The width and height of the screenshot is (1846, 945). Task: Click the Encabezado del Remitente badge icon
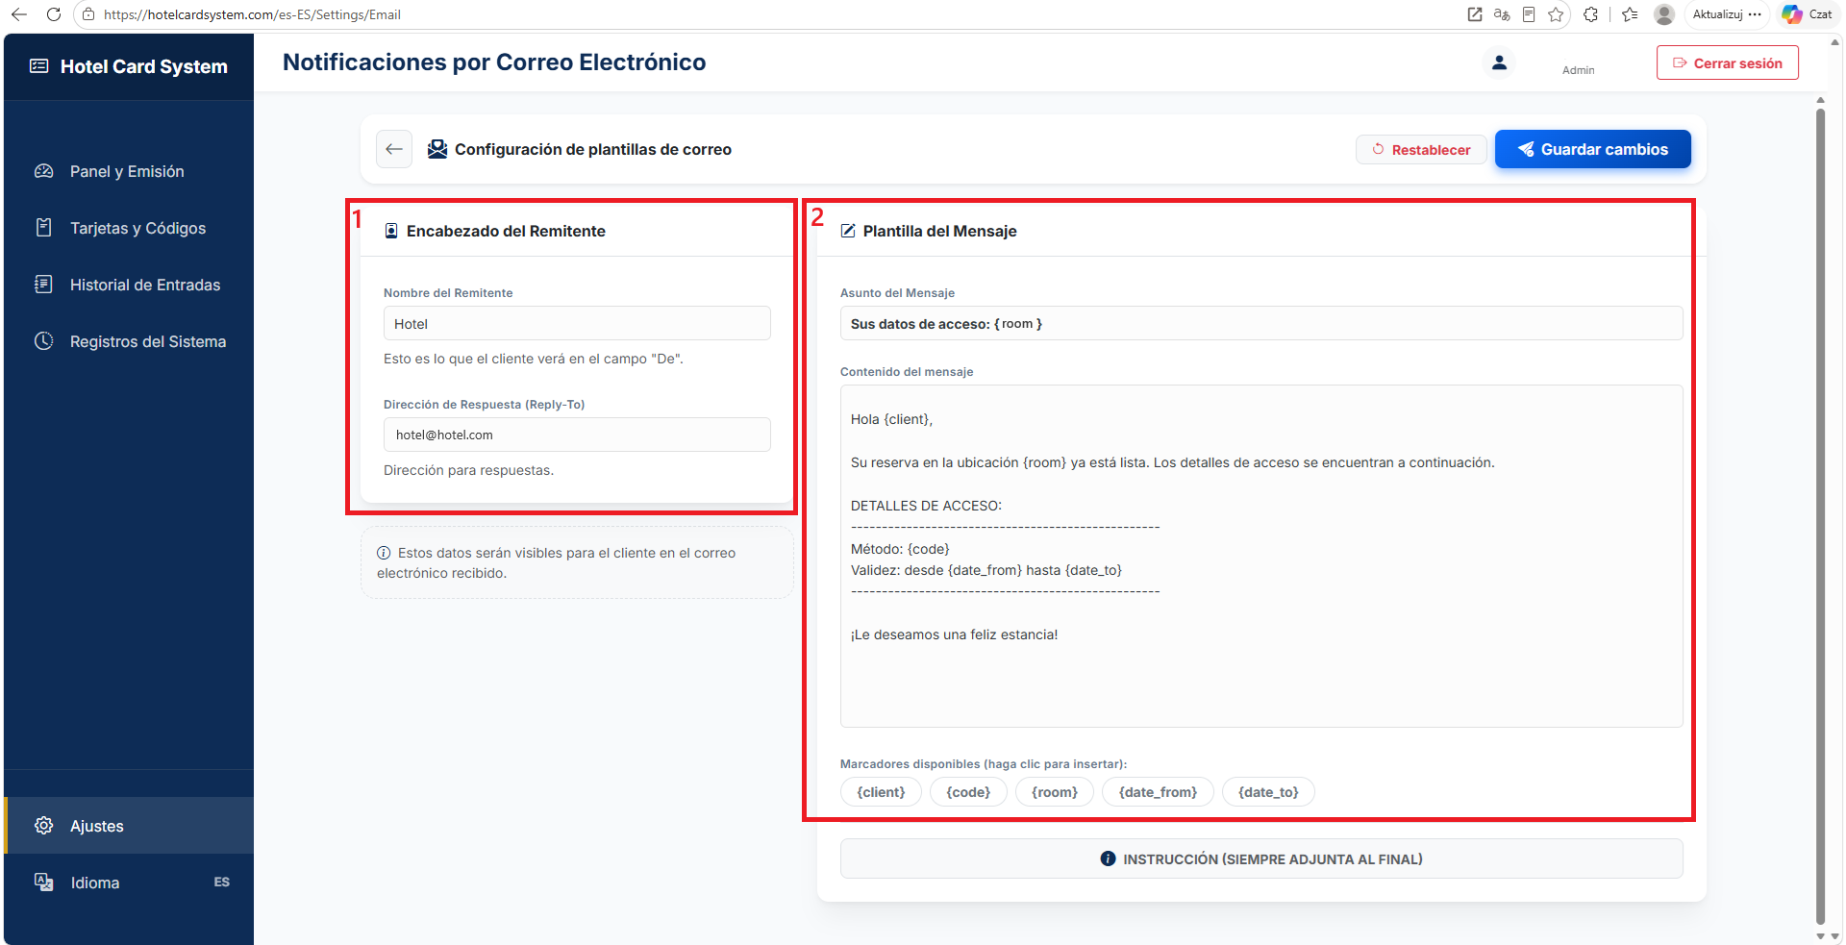point(391,231)
